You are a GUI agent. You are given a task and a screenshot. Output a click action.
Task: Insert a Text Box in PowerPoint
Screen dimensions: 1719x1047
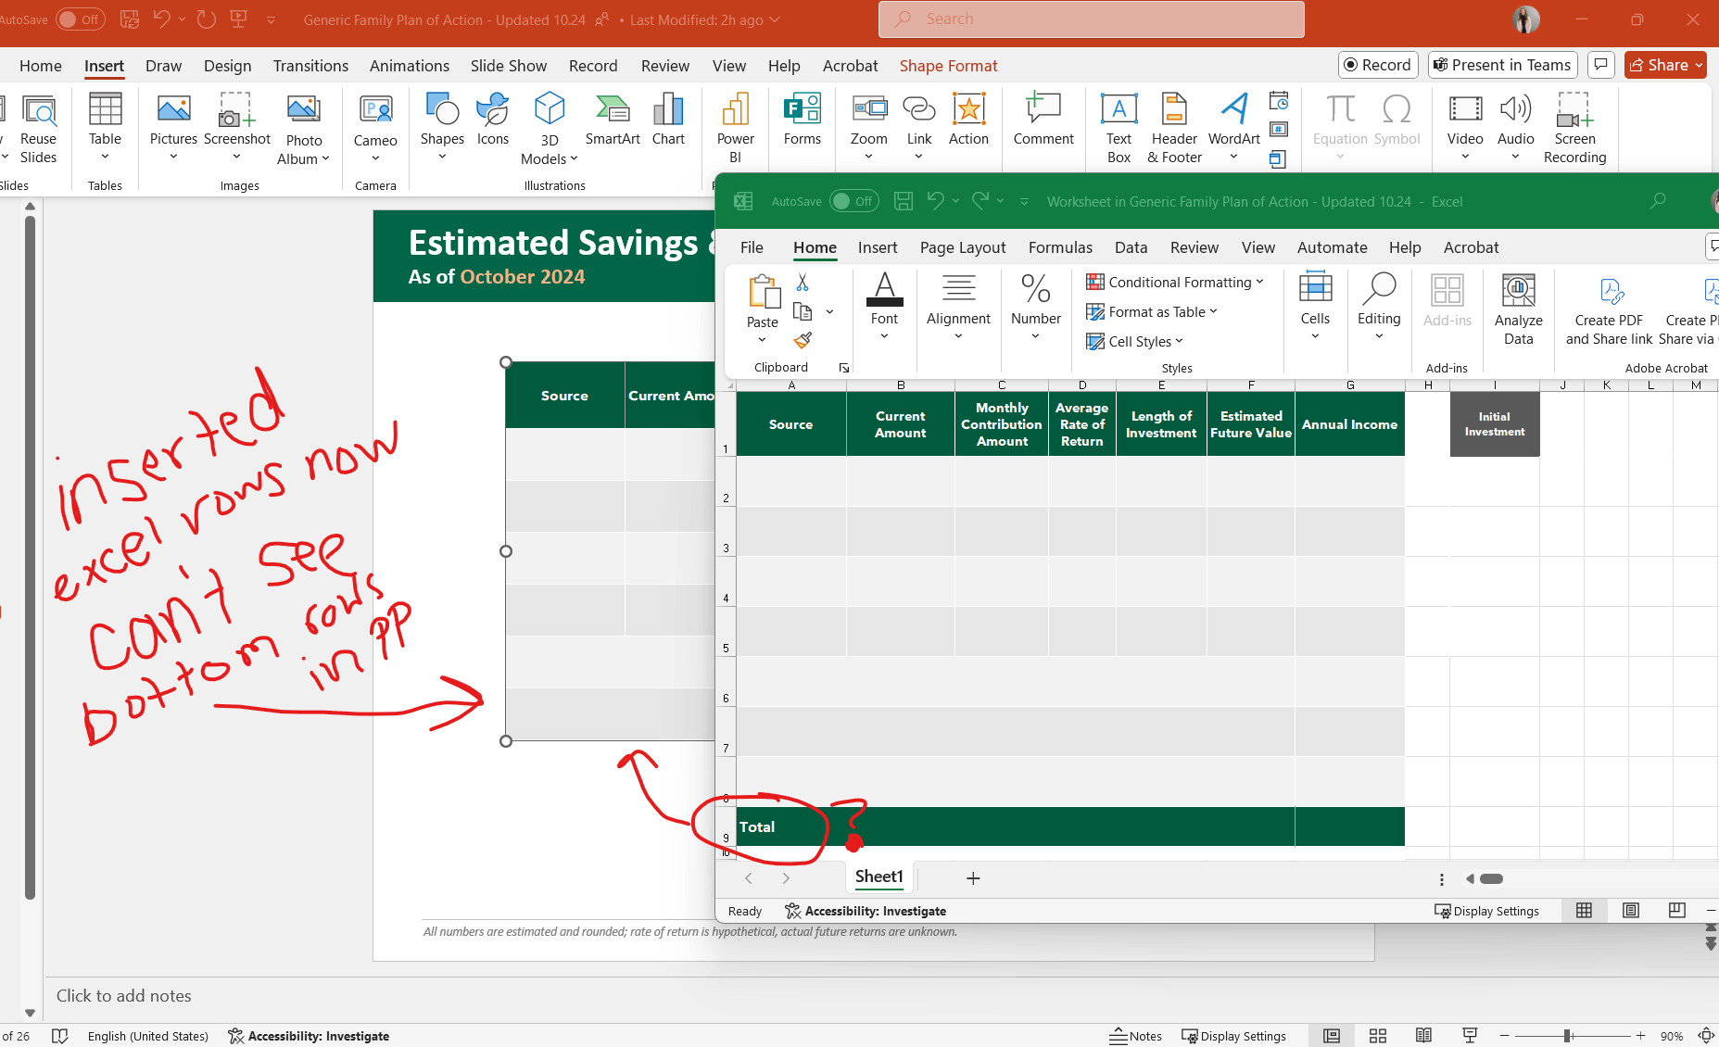(x=1119, y=128)
